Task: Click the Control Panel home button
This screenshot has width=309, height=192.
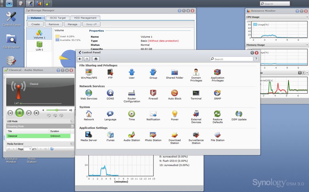Action: coord(96,59)
